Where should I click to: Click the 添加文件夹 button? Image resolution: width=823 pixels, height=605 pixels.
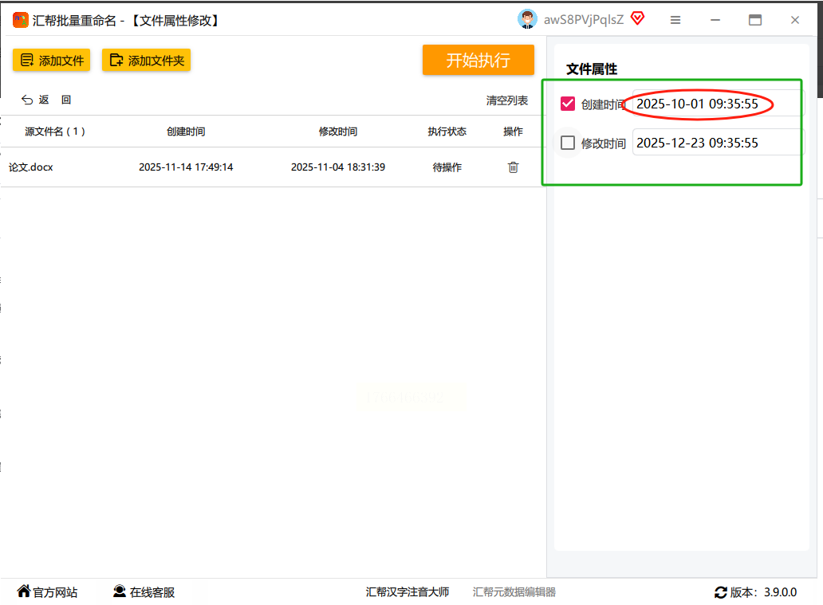tap(146, 61)
